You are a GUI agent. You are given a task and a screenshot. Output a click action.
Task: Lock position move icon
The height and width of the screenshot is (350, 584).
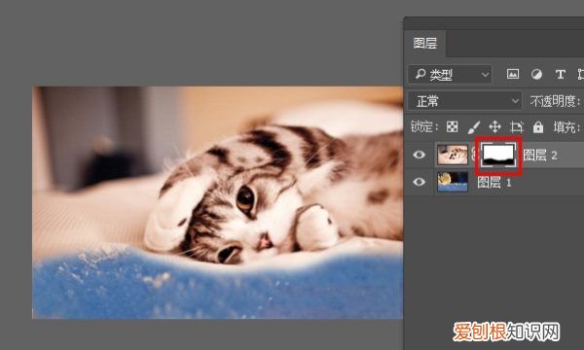click(494, 126)
